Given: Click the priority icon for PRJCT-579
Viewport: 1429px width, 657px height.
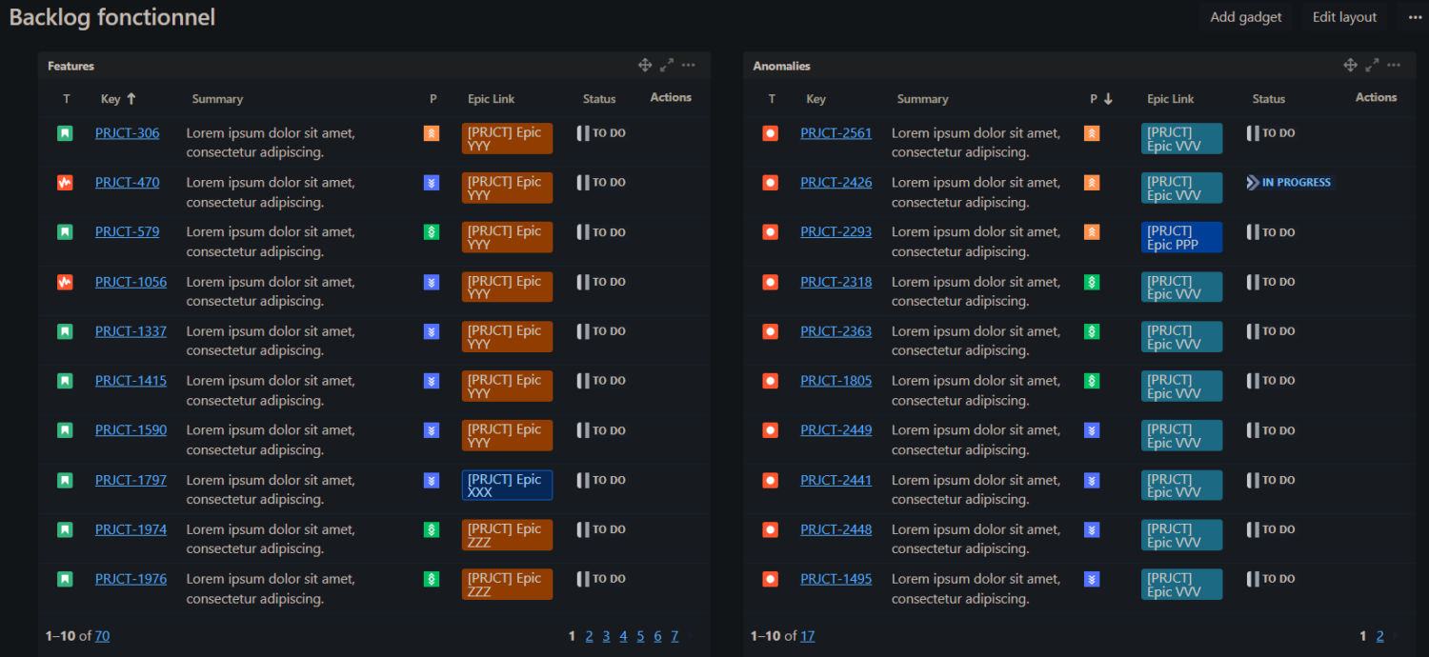Looking at the screenshot, I should [432, 232].
